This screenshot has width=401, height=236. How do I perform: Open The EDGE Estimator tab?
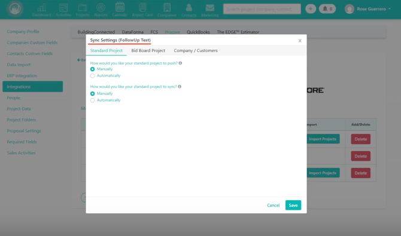click(x=238, y=32)
